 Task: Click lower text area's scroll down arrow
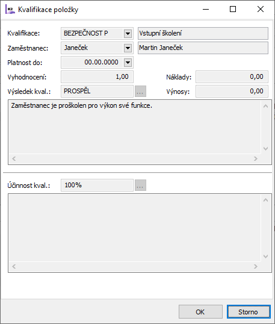point(266,257)
